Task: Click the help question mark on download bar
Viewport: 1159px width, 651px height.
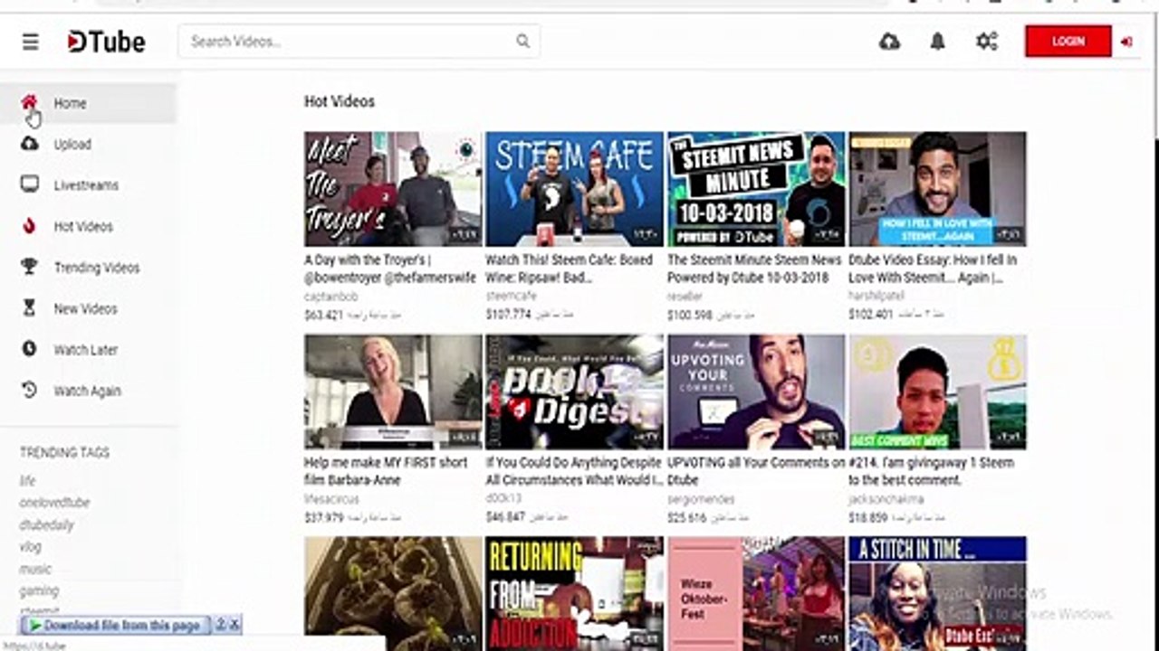Action: (220, 625)
